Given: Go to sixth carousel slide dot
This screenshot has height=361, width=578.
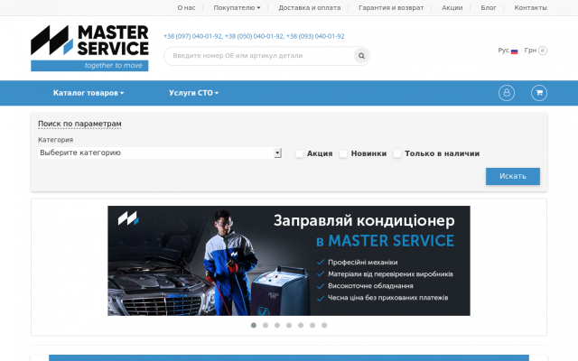Looking at the screenshot, I should 312,325.
